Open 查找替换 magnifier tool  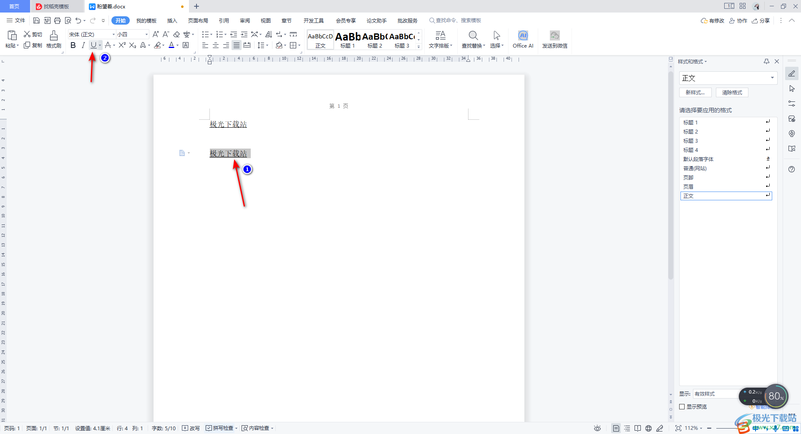[x=473, y=40]
